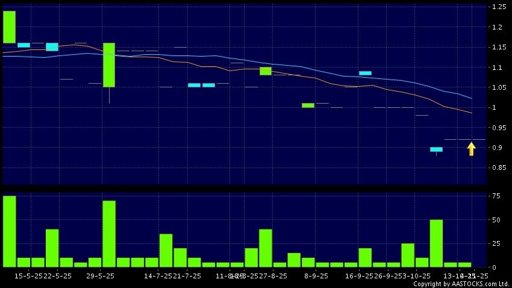This screenshot has height=288, width=512.
Task: Click the 50-level volume bar near 13-10-25
Action: [x=436, y=243]
